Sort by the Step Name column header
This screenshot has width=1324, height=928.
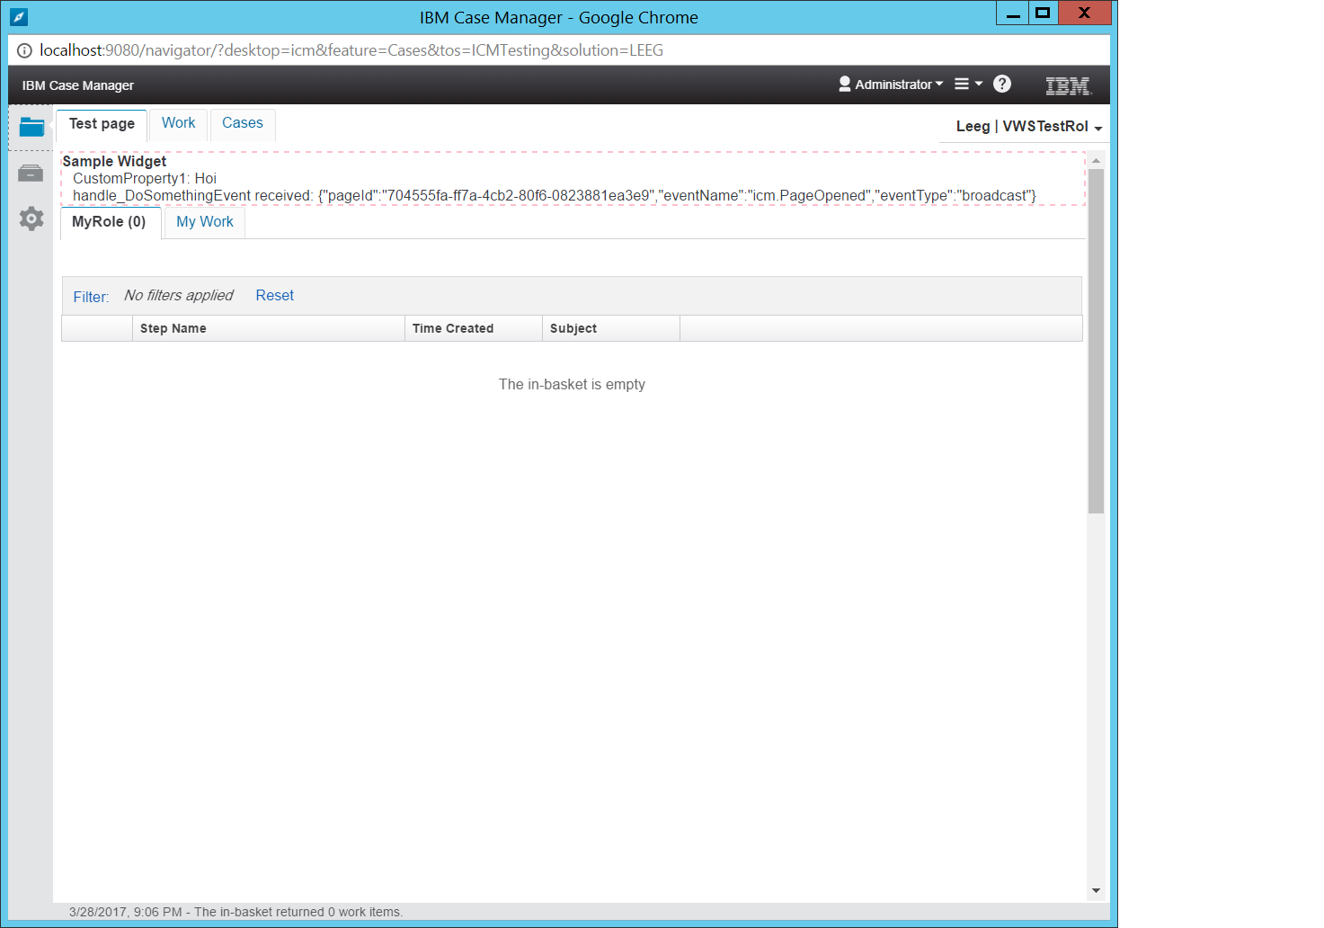coord(269,328)
